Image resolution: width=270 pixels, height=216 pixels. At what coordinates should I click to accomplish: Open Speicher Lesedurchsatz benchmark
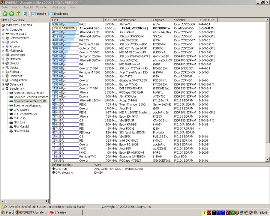point(28,93)
